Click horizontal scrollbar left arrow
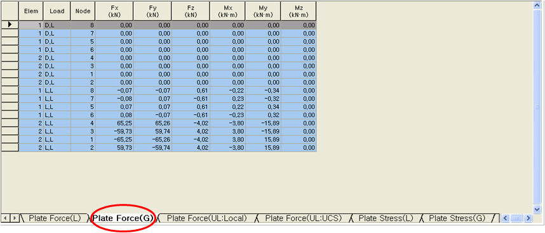Screen dimensions: 545x233 tap(505, 218)
